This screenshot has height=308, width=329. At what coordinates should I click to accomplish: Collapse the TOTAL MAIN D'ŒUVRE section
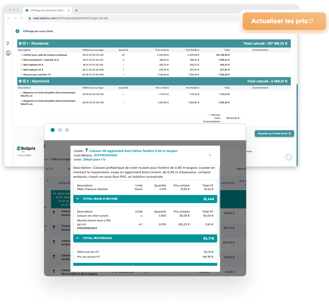point(78,199)
